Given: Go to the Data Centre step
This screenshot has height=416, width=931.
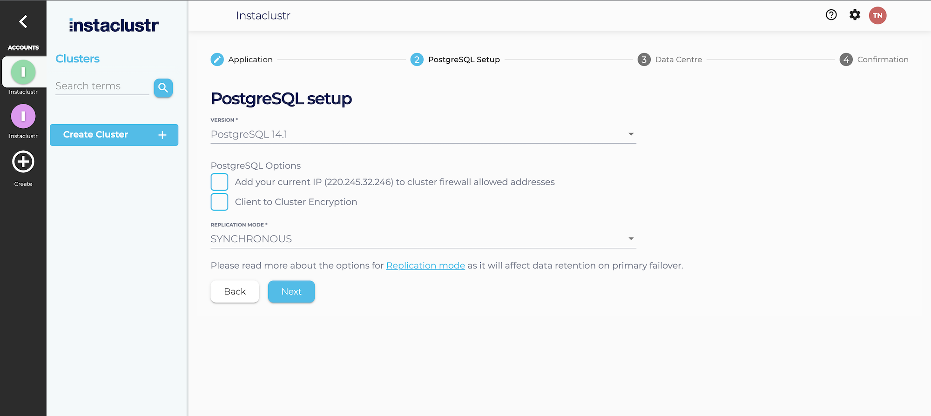Looking at the screenshot, I should [x=670, y=59].
